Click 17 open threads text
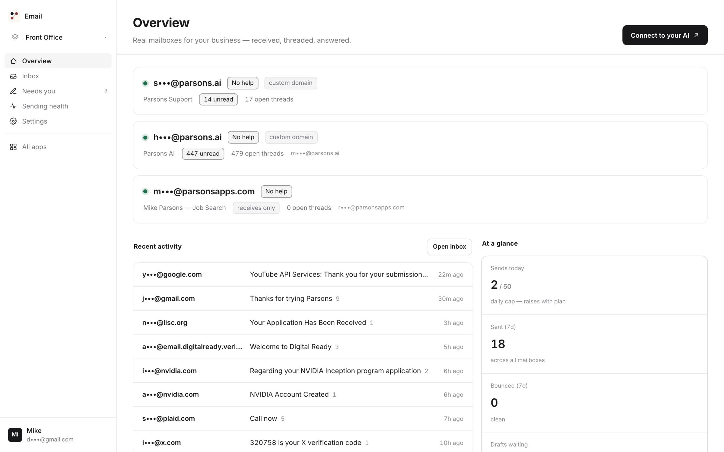The width and height of the screenshot is (724, 452). click(x=269, y=99)
